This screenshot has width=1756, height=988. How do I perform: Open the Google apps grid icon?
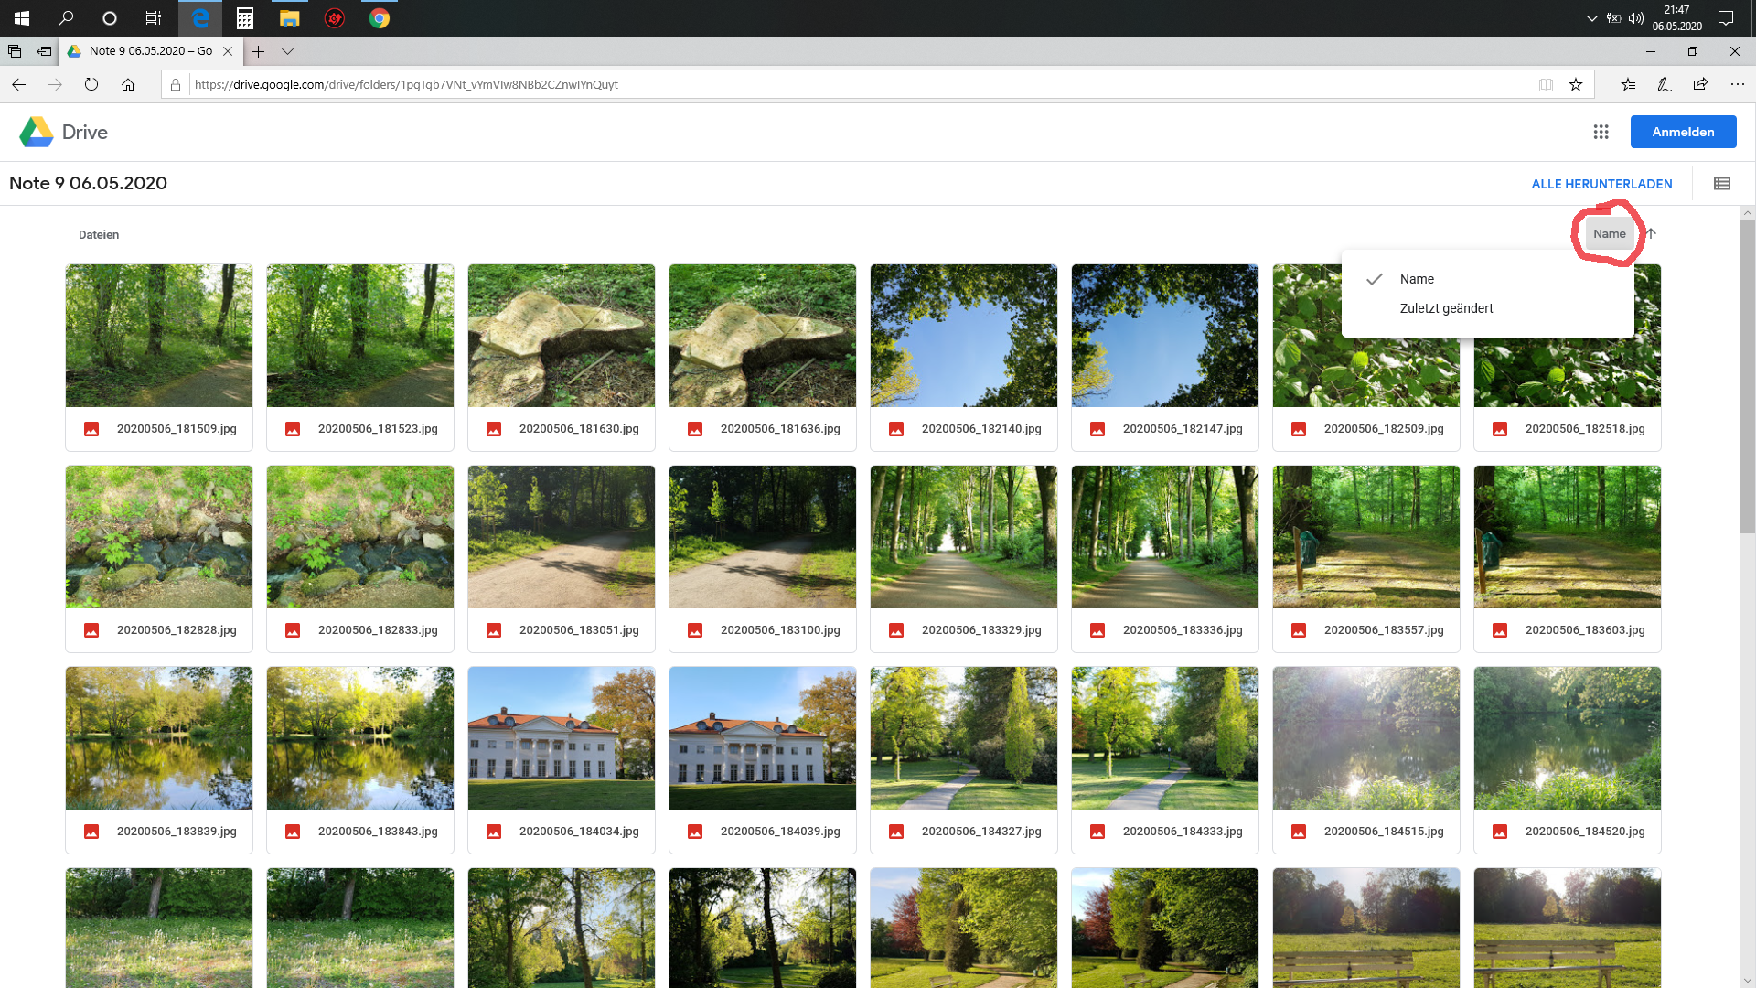(x=1601, y=132)
